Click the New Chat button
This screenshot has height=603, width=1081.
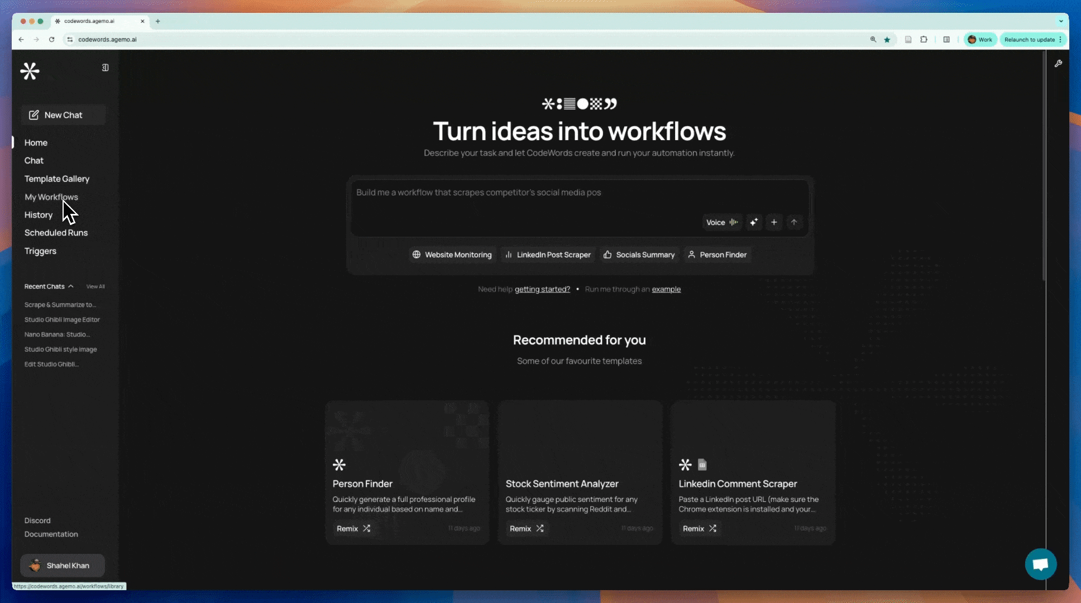63,115
